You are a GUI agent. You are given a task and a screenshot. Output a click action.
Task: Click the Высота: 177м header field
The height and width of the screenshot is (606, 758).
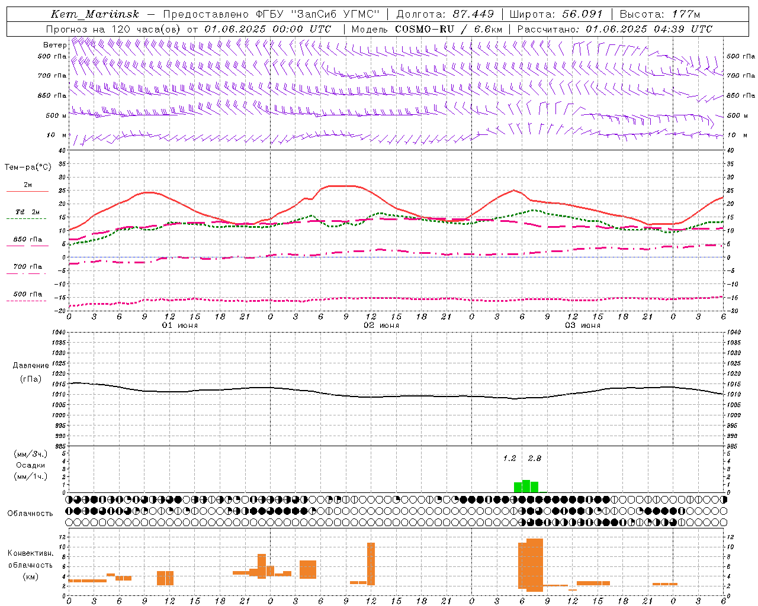tap(660, 14)
